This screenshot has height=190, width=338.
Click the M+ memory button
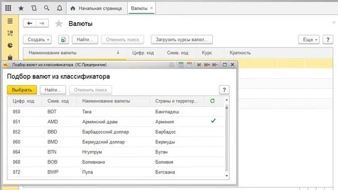pos(207,64)
